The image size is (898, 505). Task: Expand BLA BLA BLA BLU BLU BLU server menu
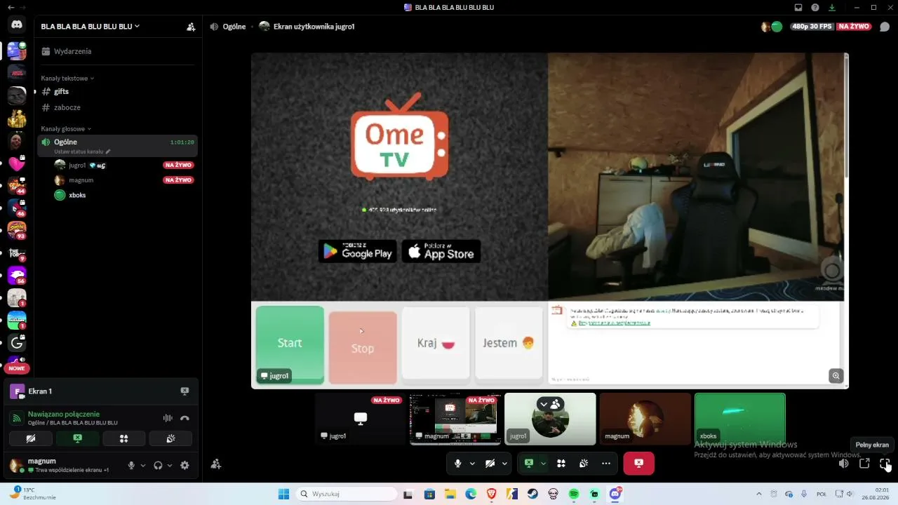(x=90, y=27)
